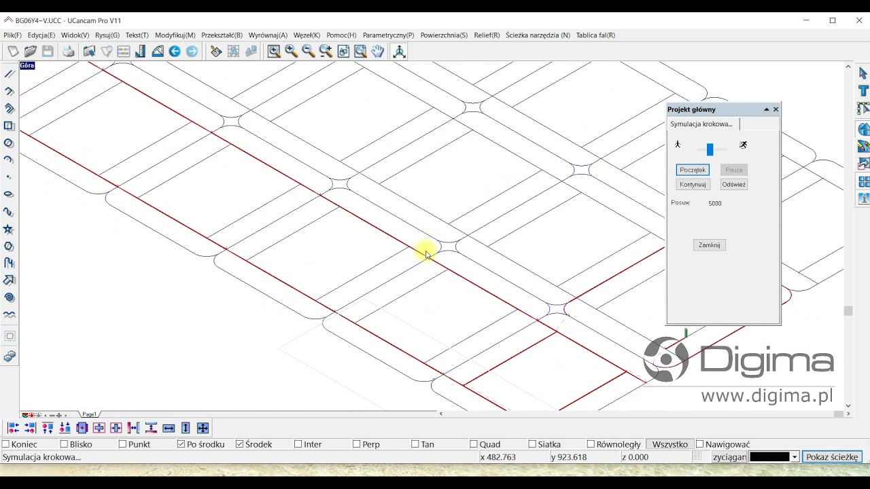Enable the Perp snap checkbox

coord(357,444)
